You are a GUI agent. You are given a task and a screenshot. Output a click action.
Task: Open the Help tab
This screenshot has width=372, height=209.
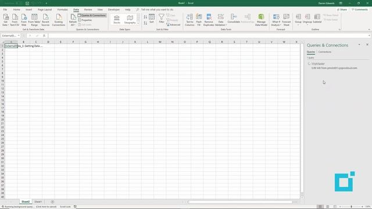128,9
